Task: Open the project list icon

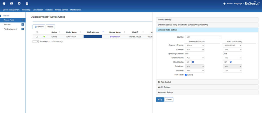Action: click(x=12, y=3)
